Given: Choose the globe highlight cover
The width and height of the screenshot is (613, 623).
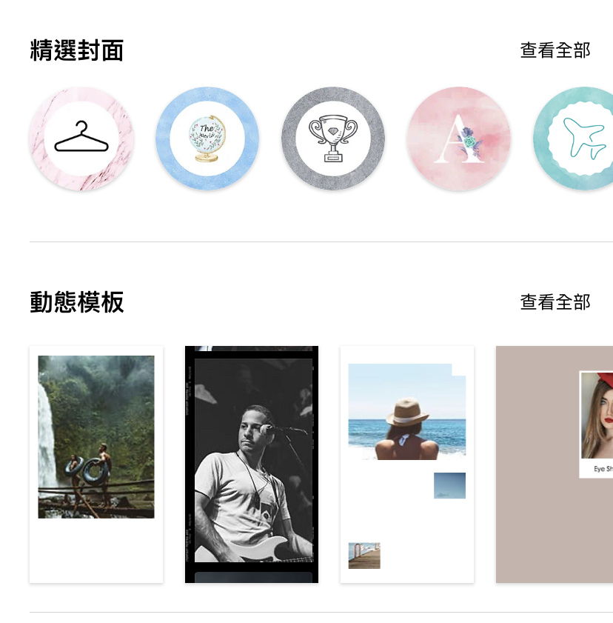Looking at the screenshot, I should 207,139.
